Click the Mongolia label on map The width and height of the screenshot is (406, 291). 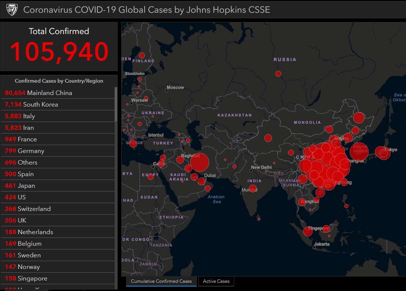[307, 122]
